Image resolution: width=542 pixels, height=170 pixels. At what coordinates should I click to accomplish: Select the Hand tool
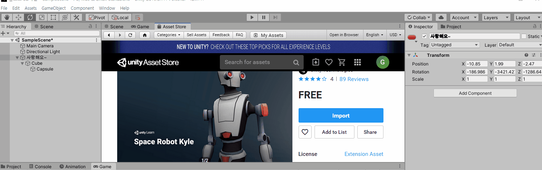coord(7,17)
